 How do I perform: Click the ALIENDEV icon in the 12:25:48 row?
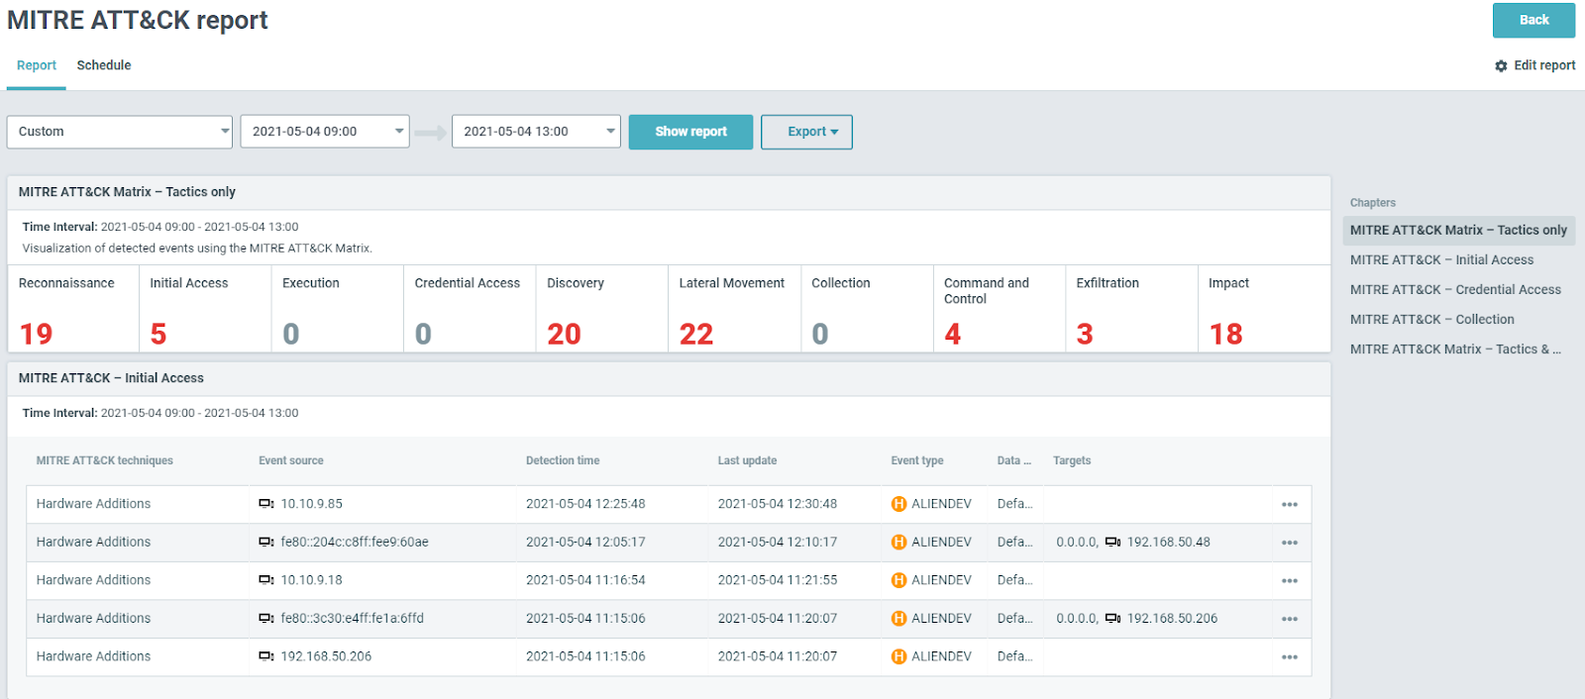898,504
